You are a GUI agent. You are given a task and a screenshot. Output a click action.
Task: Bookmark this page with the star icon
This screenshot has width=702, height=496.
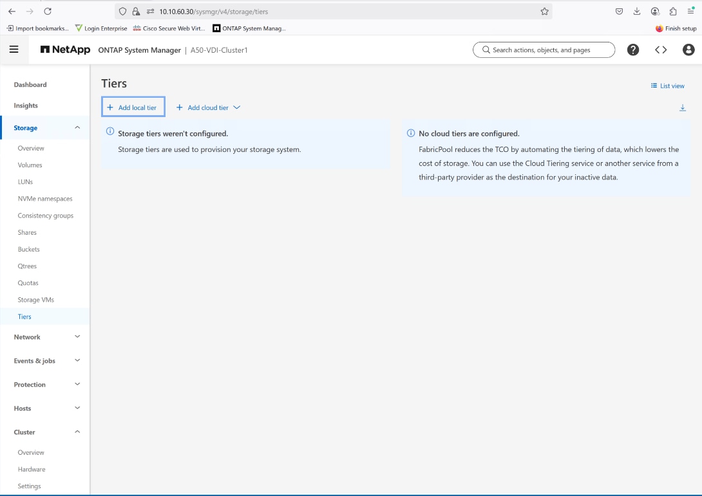coord(544,12)
